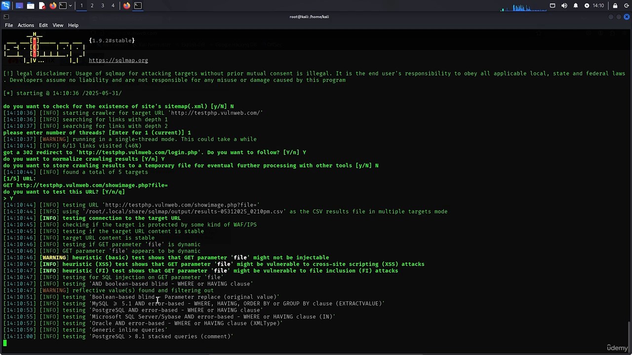Click 'heuristic (XSS) test' info line
The height and width of the screenshot is (355, 632).
coord(214,264)
